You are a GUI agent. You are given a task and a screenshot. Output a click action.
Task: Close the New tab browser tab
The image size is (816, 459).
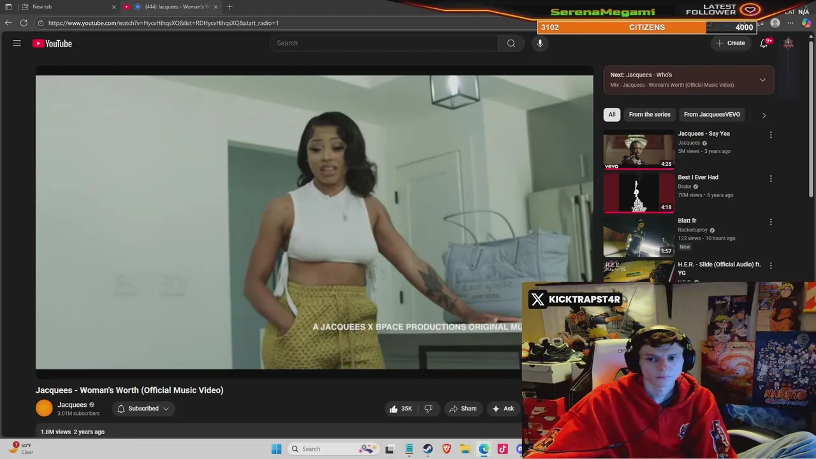tap(114, 6)
